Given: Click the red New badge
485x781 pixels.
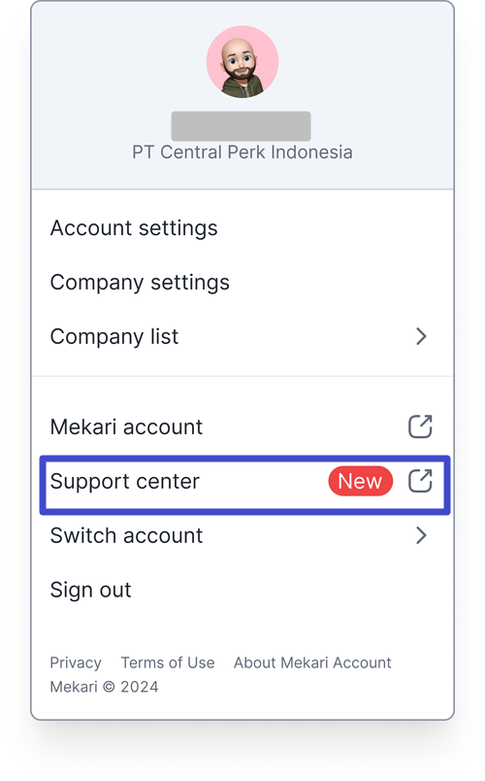Looking at the screenshot, I should click(x=360, y=481).
